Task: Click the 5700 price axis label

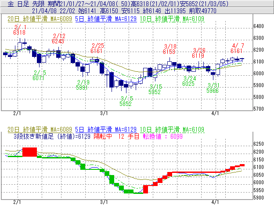Action: click(259, 109)
